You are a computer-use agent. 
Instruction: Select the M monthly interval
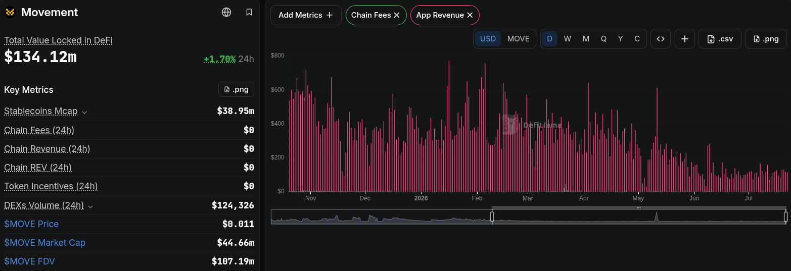point(586,39)
